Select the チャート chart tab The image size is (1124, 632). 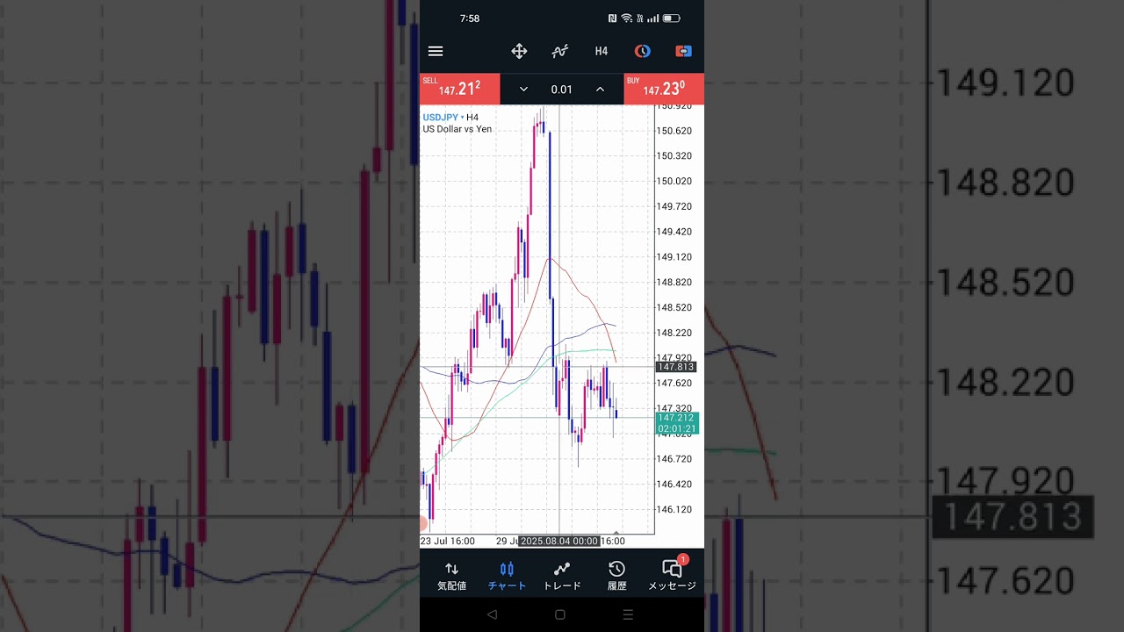[x=507, y=576]
